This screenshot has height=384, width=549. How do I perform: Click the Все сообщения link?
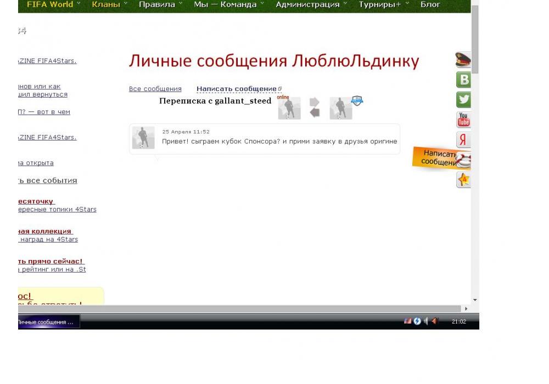[x=155, y=89]
